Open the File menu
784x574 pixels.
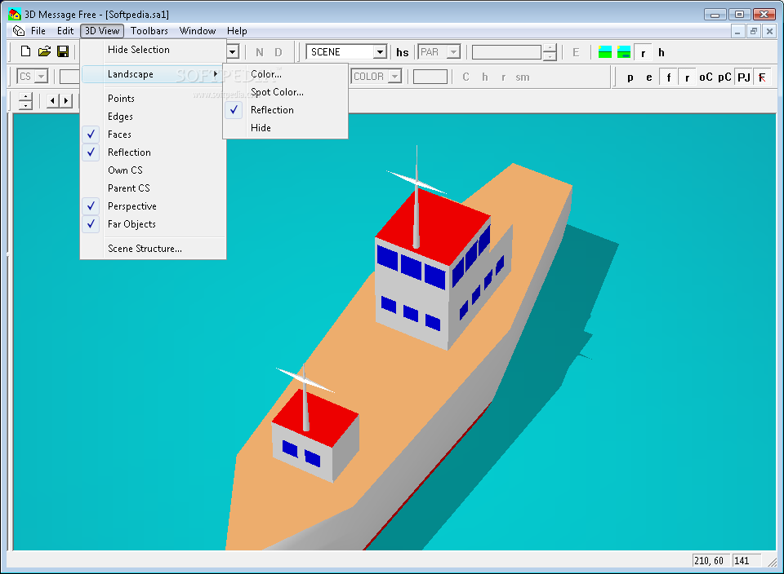38,31
